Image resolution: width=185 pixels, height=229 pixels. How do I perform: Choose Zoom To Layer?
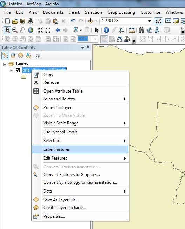(80, 108)
